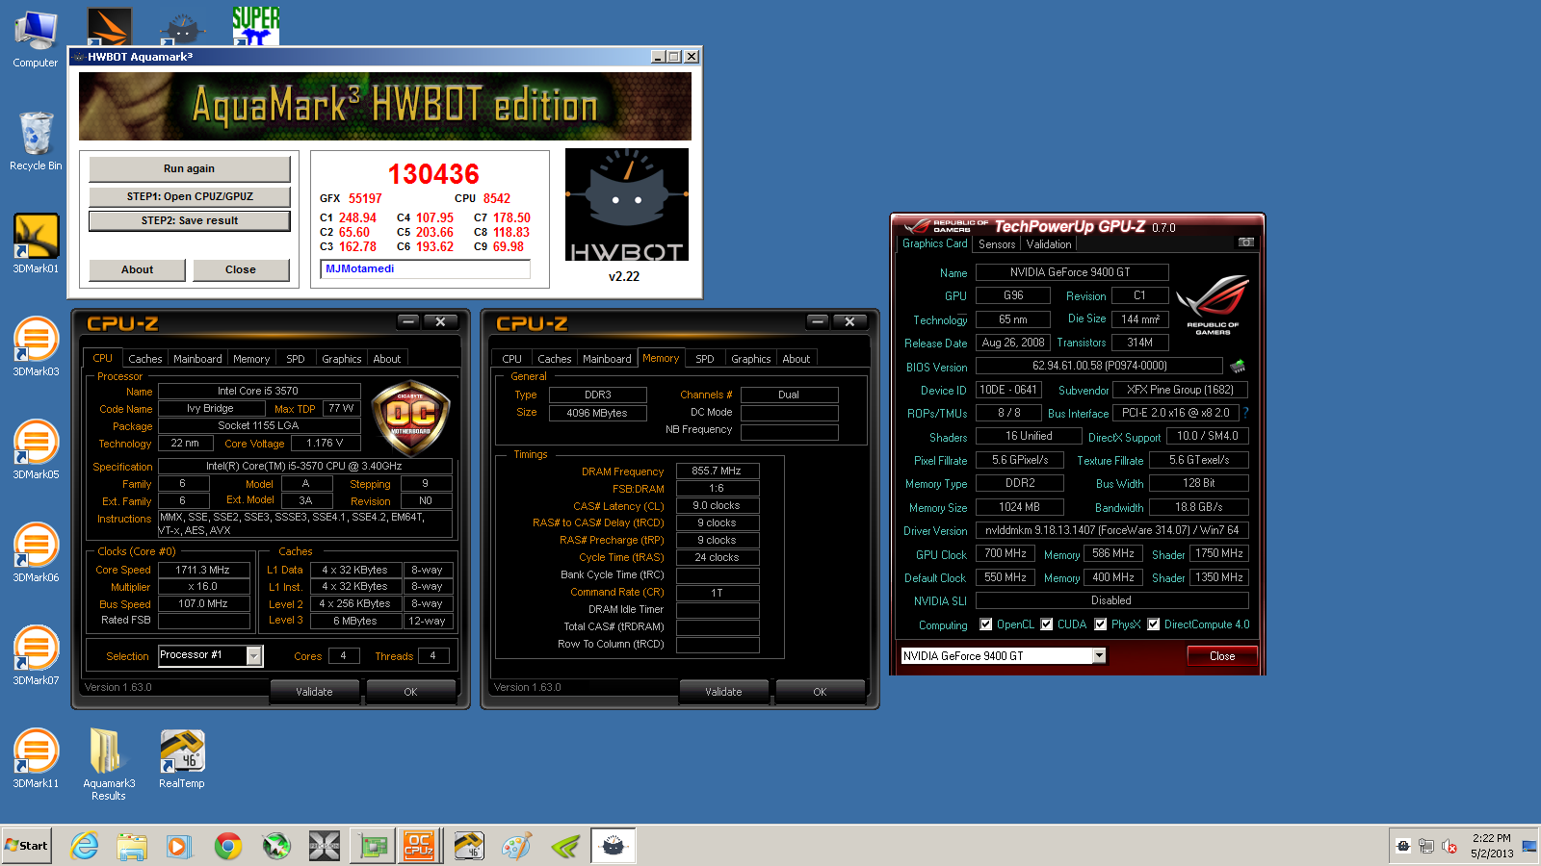Open the RealTemp taskbar icon
Image resolution: width=1541 pixels, height=866 pixels.
(x=469, y=846)
